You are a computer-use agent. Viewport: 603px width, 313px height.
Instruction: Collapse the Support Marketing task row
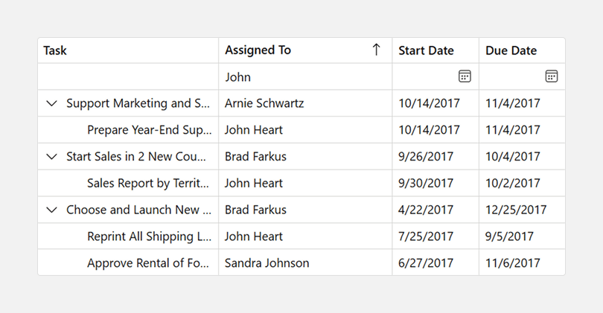(x=51, y=103)
